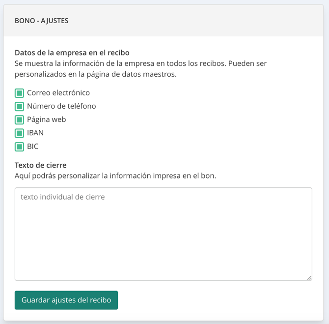Click the description mentioning 'datos maestros'
The height and width of the screenshot is (324, 329).
[x=96, y=74]
